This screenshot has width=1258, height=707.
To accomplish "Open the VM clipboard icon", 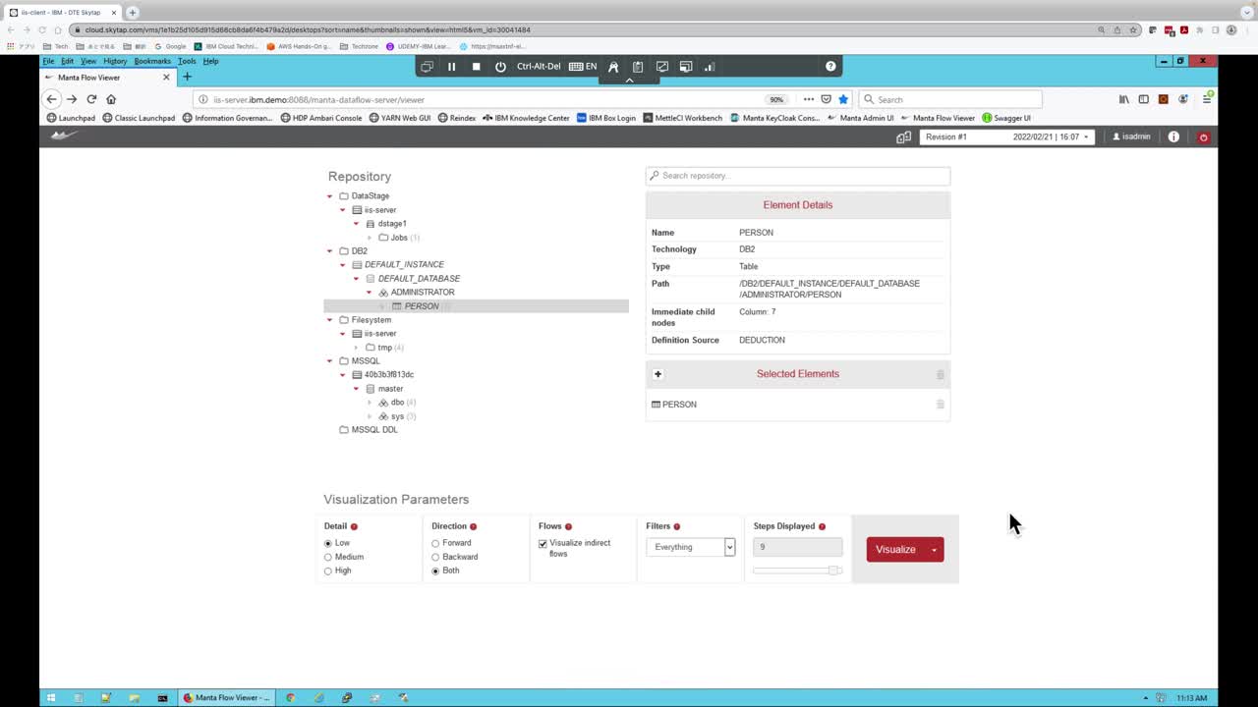I will pyautogui.click(x=638, y=67).
